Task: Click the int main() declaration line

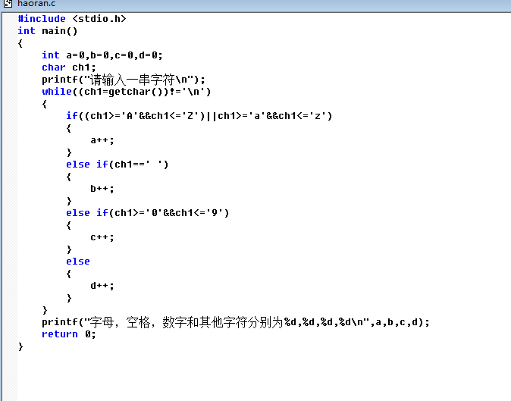Action: coord(48,31)
